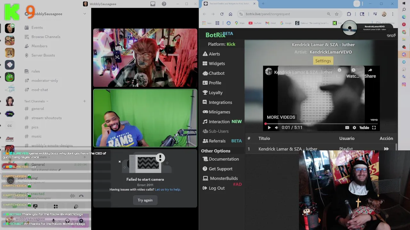
Task: Open the video on YouTube via logo
Action: click(364, 127)
